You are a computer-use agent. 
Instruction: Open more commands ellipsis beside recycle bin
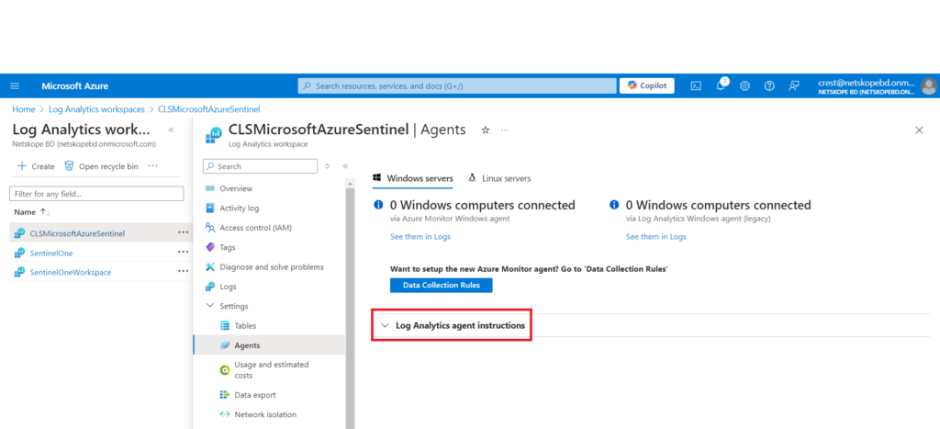pos(153,166)
